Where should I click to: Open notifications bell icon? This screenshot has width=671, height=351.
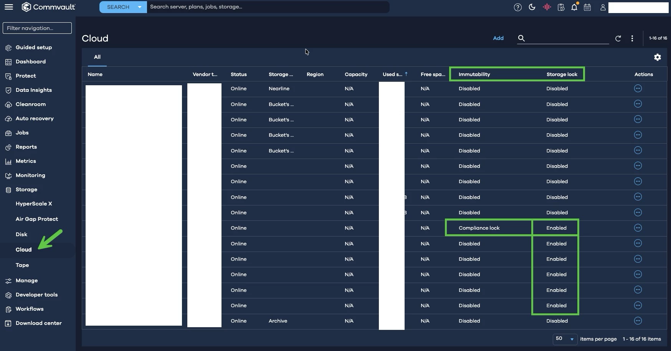point(574,7)
